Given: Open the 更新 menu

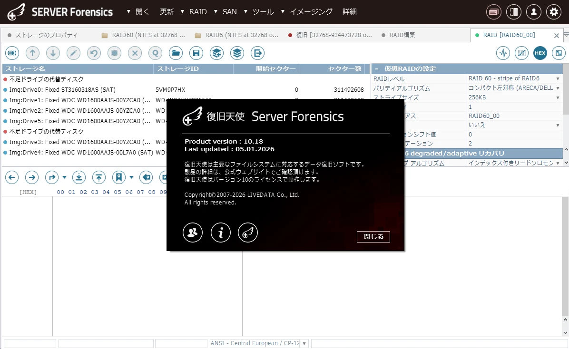Looking at the screenshot, I should tap(167, 11).
